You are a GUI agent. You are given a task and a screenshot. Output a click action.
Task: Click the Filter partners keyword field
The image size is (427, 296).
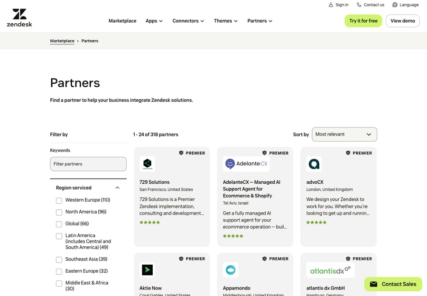coord(88,164)
